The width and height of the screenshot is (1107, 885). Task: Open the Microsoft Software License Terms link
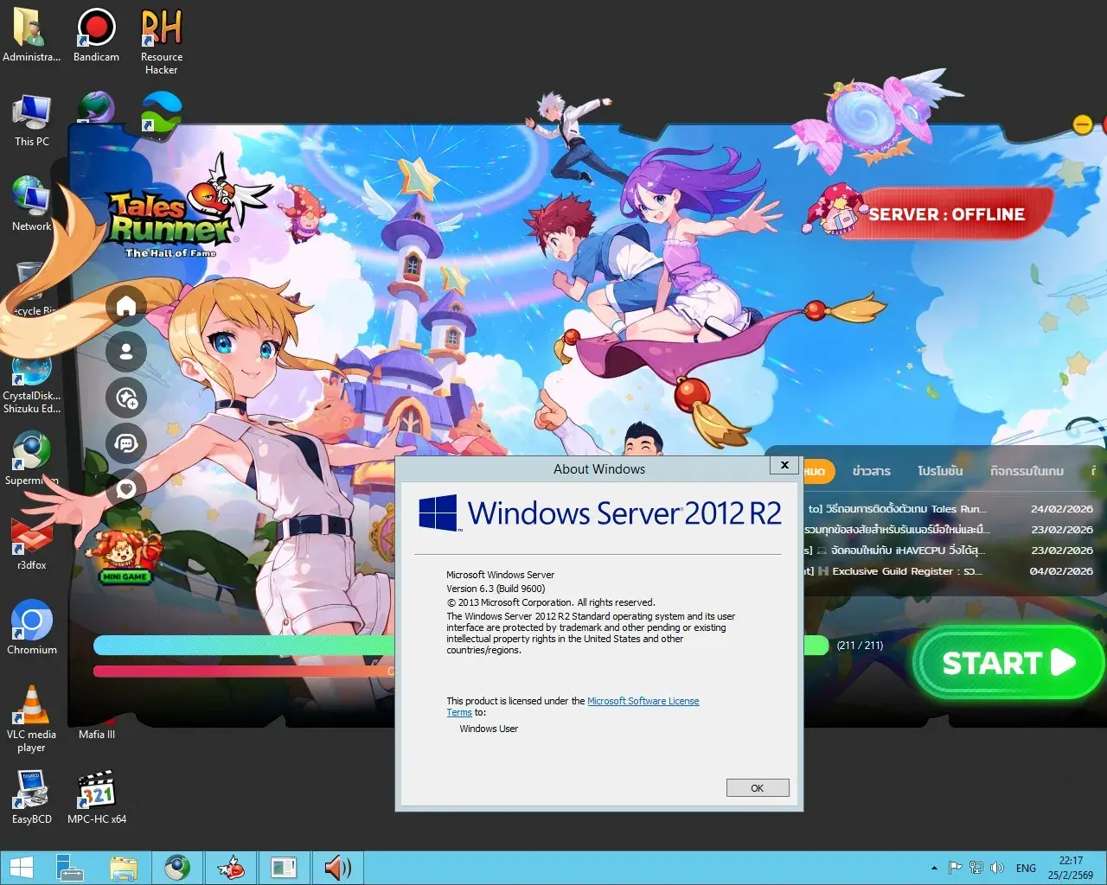coord(643,701)
